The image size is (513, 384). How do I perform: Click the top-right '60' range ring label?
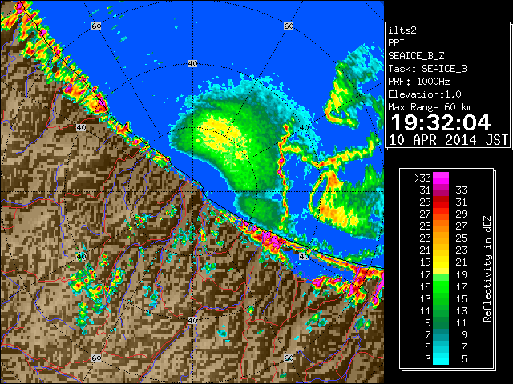(x=289, y=26)
